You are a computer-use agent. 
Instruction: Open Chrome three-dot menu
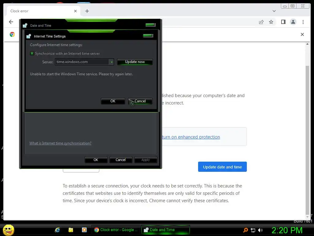pyautogui.click(x=303, y=22)
